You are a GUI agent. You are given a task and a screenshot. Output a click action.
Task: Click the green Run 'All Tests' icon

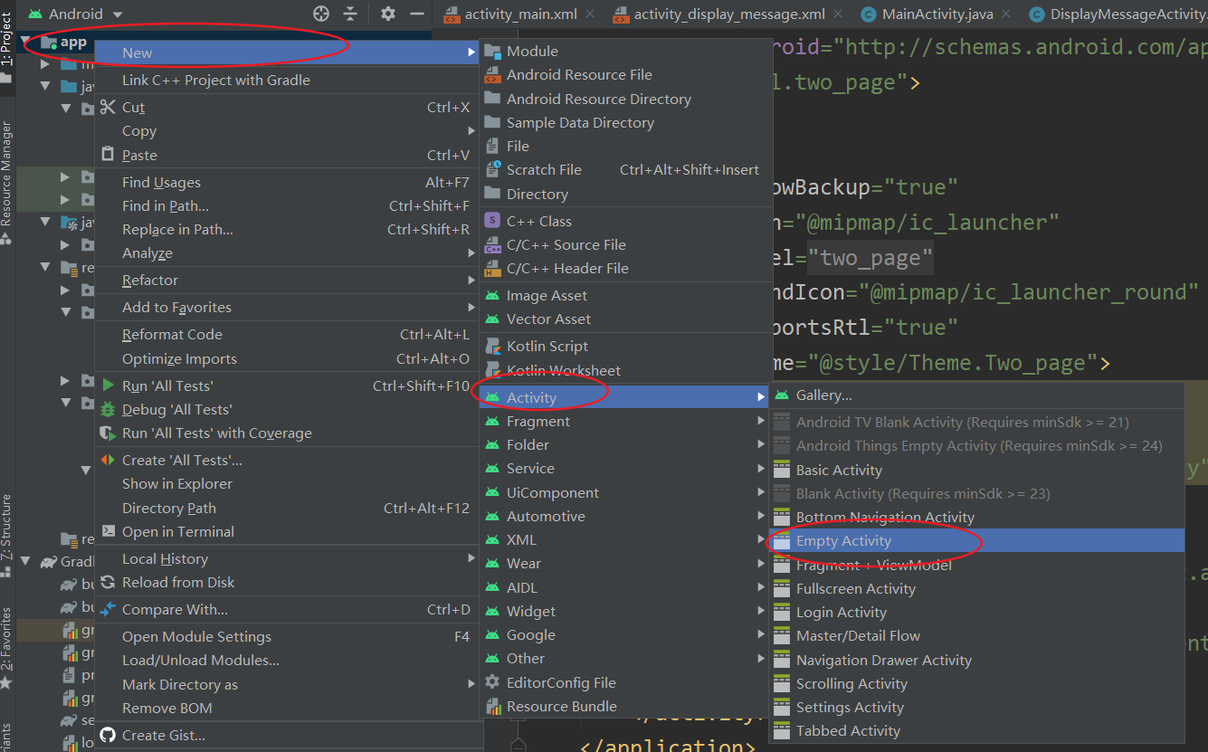pos(109,386)
